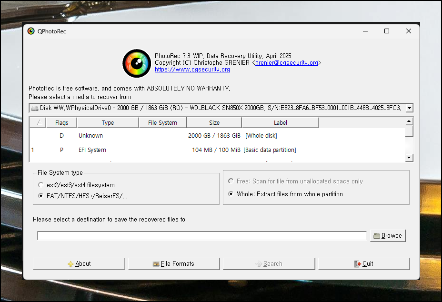Sort by the File System column header
Image resolution: width=442 pixels, height=302 pixels.
click(162, 123)
